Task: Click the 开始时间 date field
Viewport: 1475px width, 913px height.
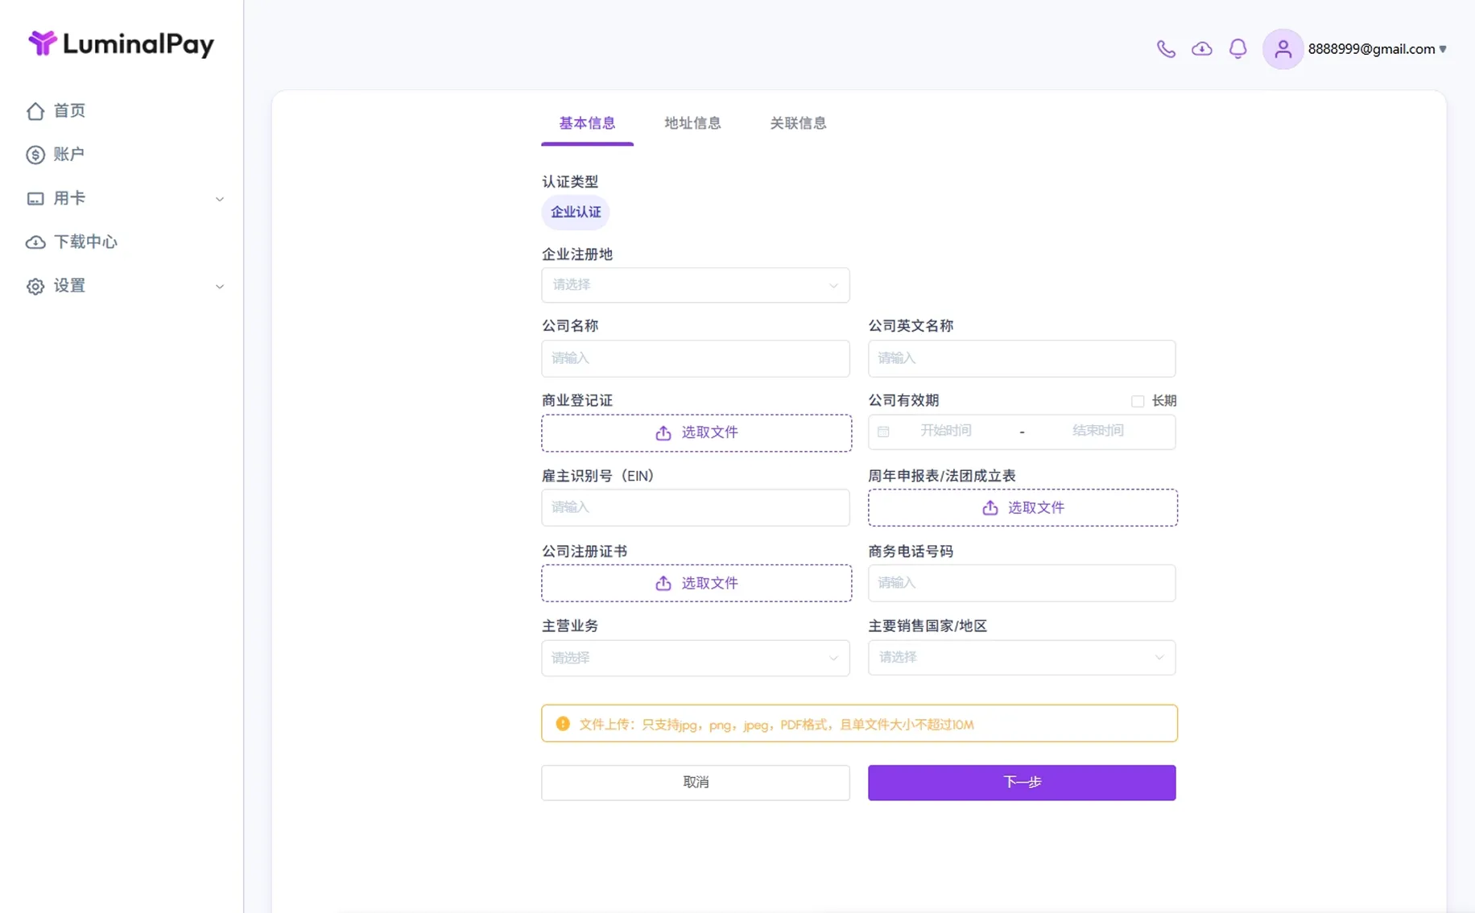Action: (x=946, y=432)
